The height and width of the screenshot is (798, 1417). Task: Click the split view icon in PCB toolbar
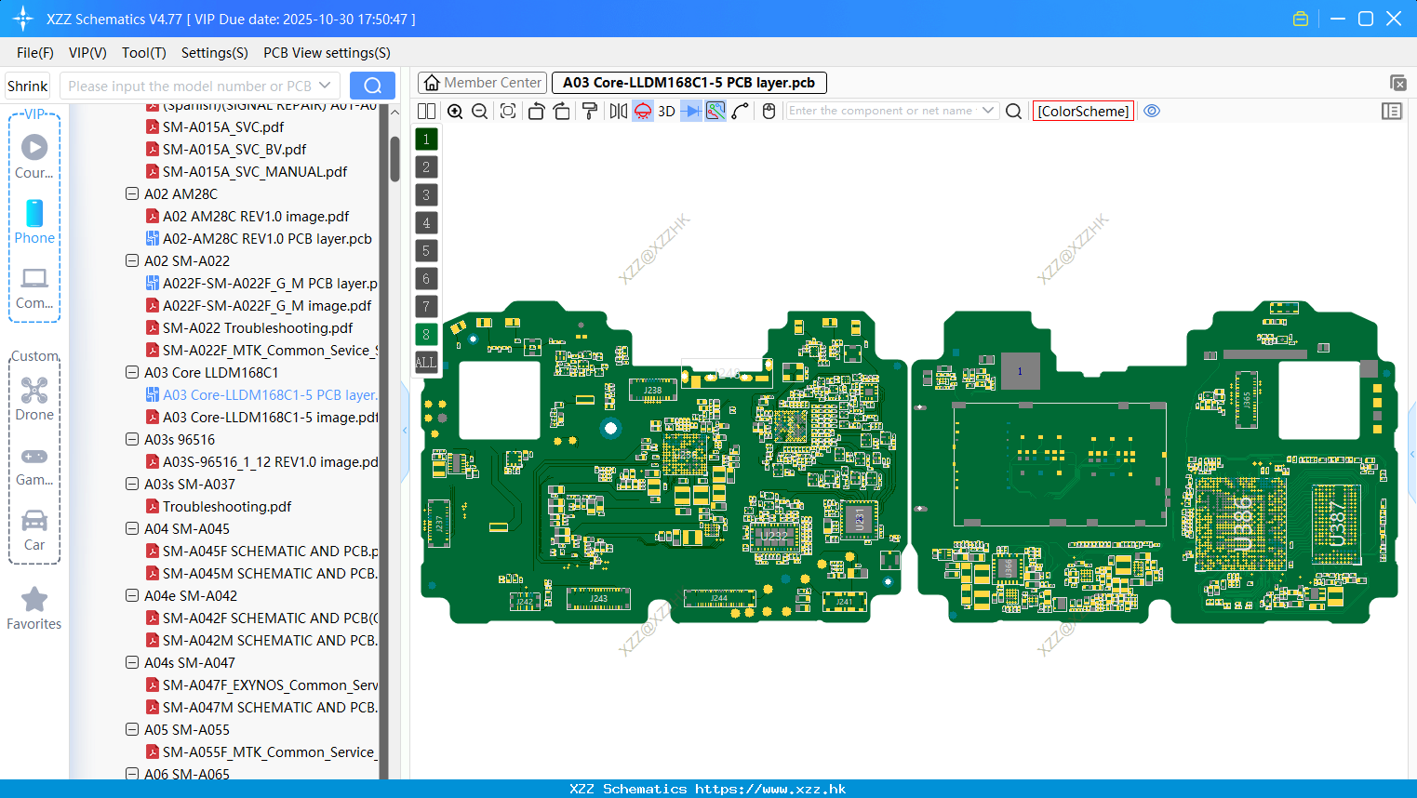[x=426, y=111]
